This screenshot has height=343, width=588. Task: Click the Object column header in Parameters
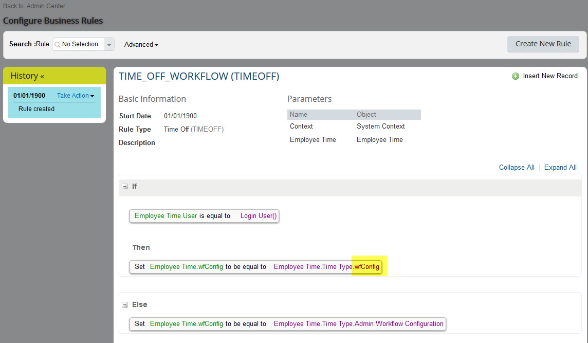coord(366,115)
